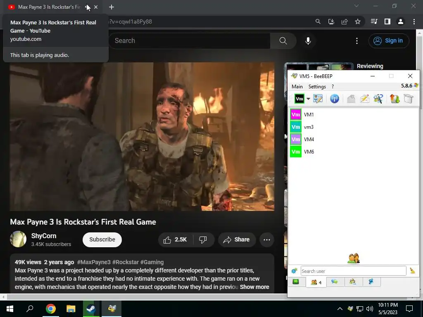This screenshot has width=423, height=317.
Task: Switch to the users tab showing 4
Action: pos(316,282)
